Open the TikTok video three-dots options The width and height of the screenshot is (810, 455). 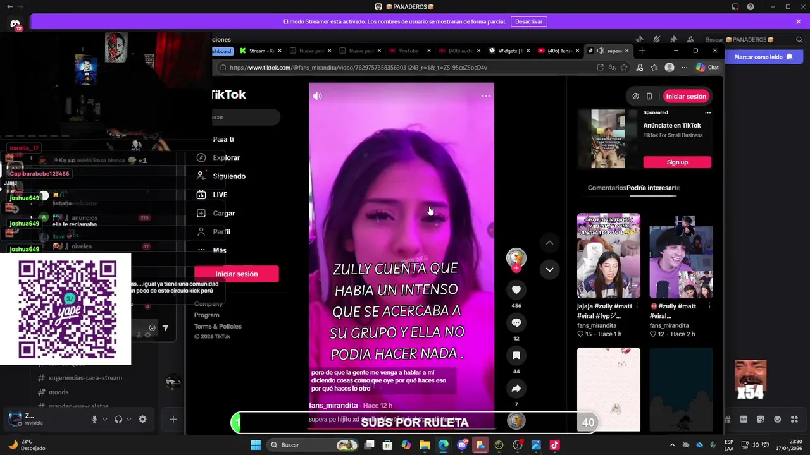coord(485,96)
